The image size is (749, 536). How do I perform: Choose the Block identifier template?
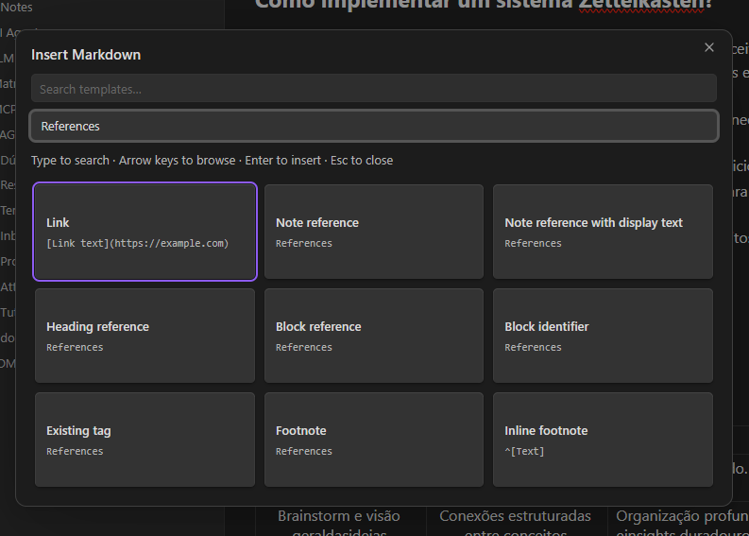coord(603,336)
